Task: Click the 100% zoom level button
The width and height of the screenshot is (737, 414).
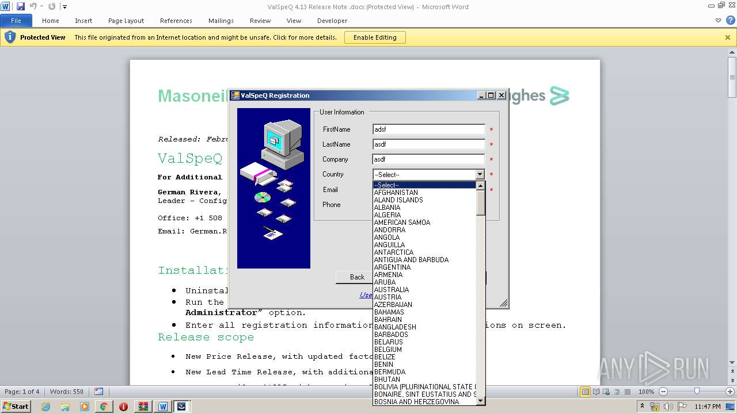Action: (x=646, y=392)
